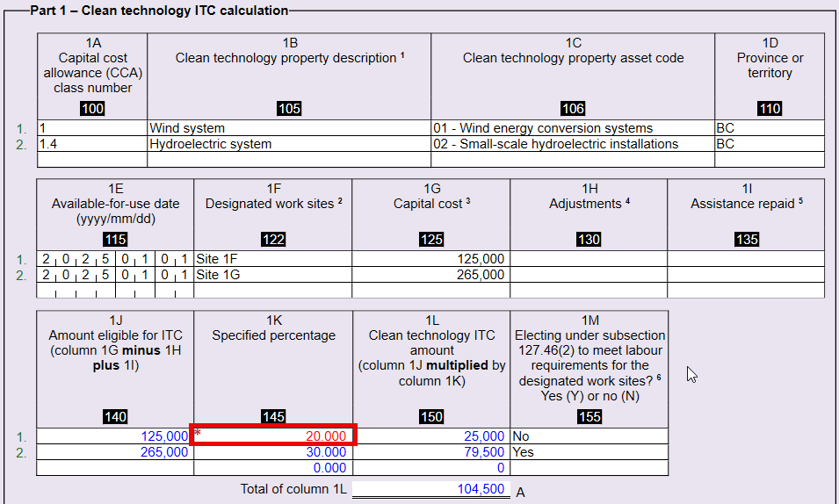Click available-for-use date field in row 1

(x=115, y=259)
